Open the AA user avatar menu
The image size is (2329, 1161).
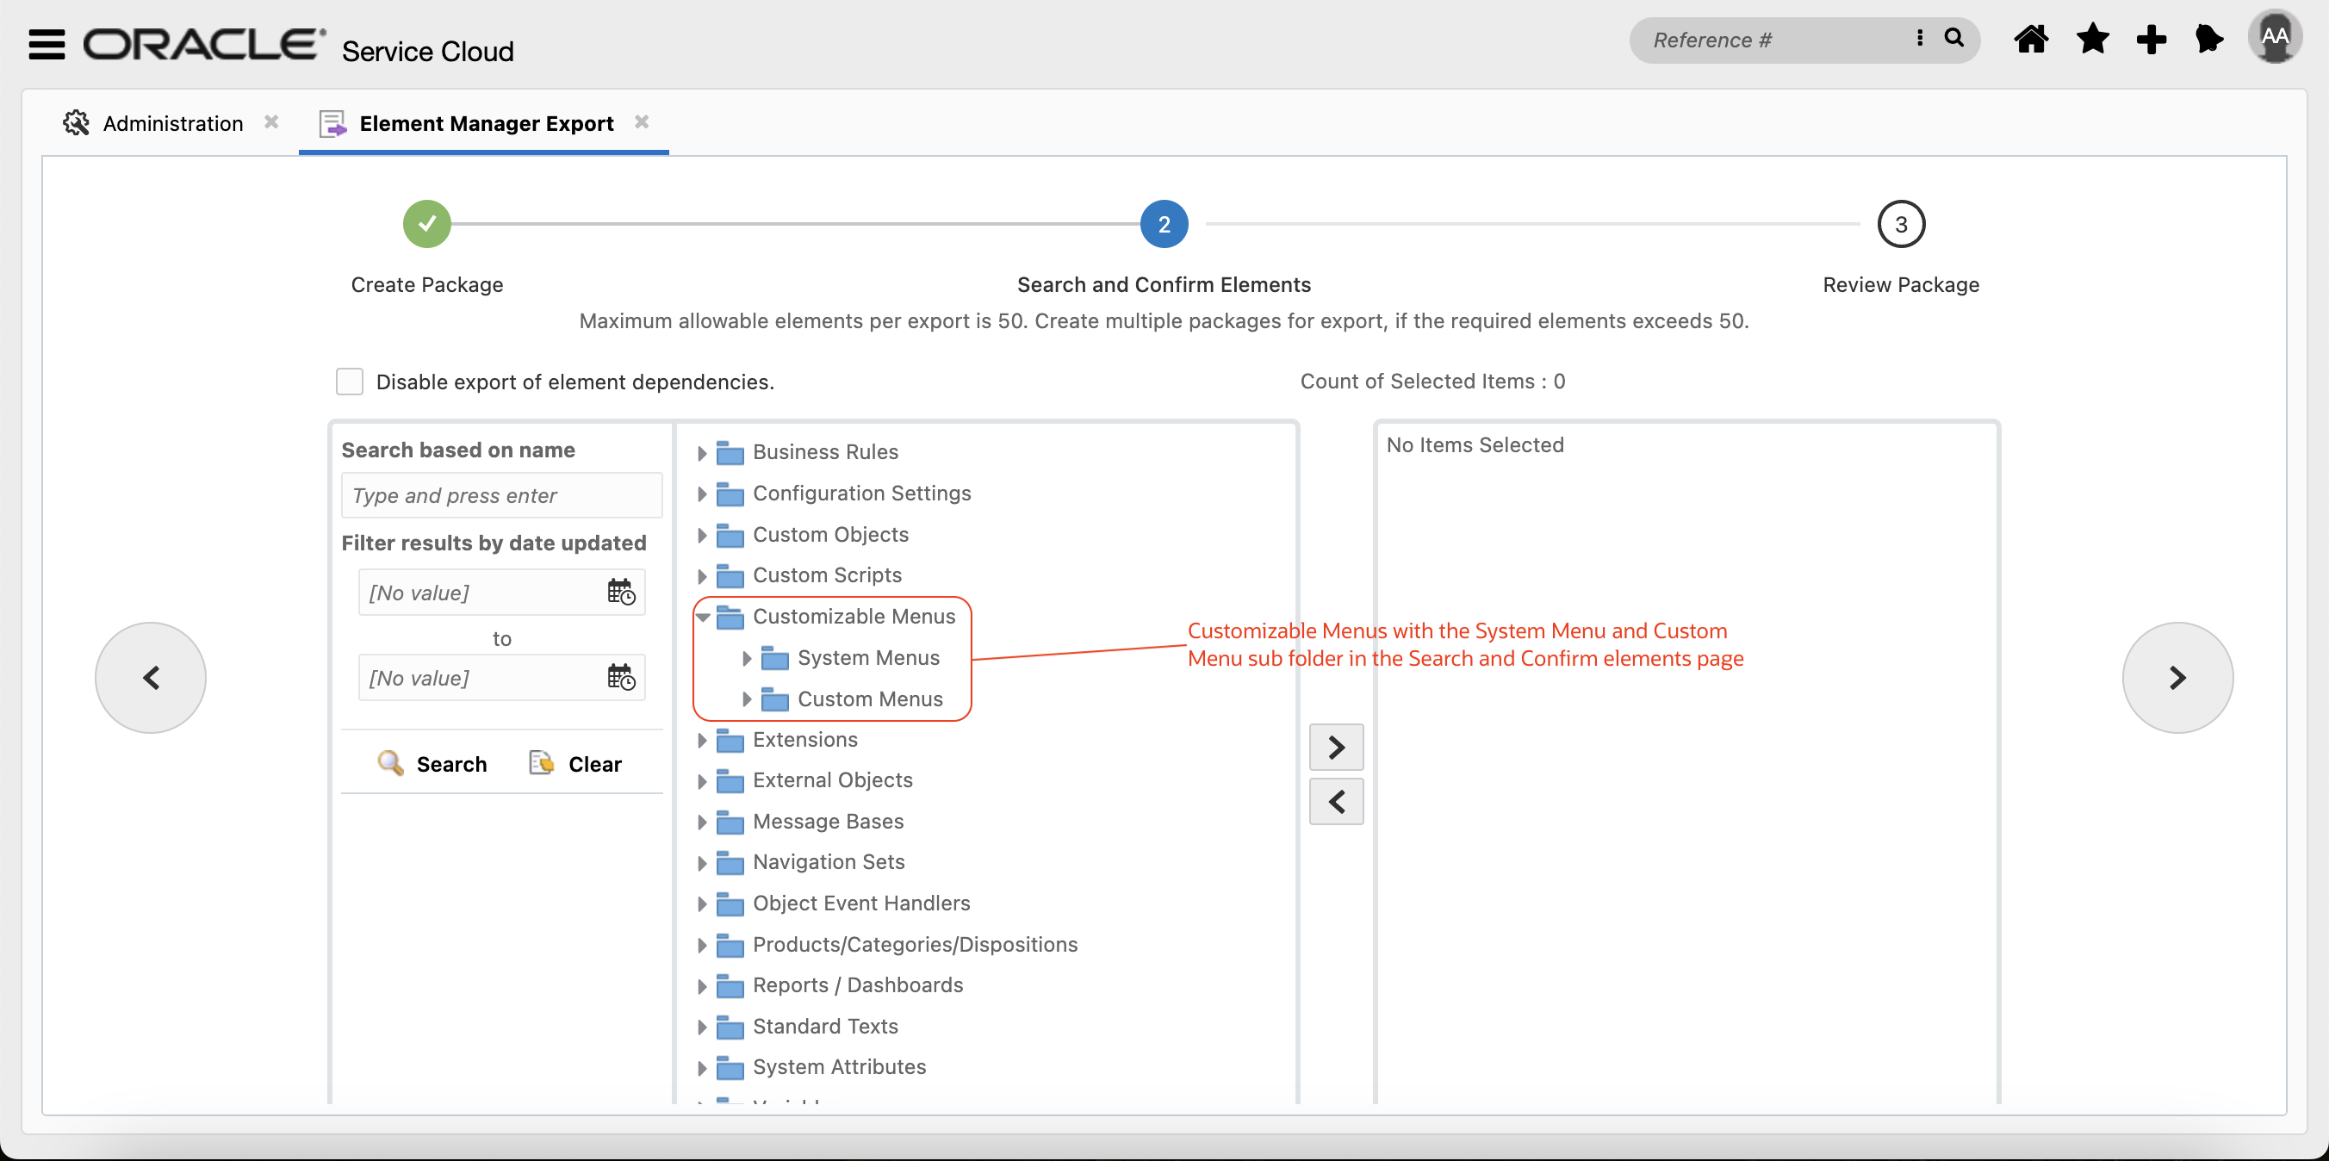click(2274, 38)
